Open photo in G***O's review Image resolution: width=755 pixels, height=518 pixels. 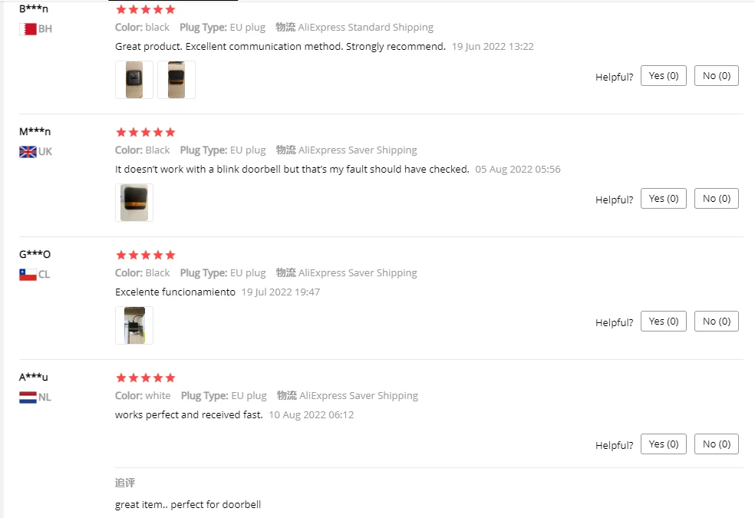[x=134, y=325]
